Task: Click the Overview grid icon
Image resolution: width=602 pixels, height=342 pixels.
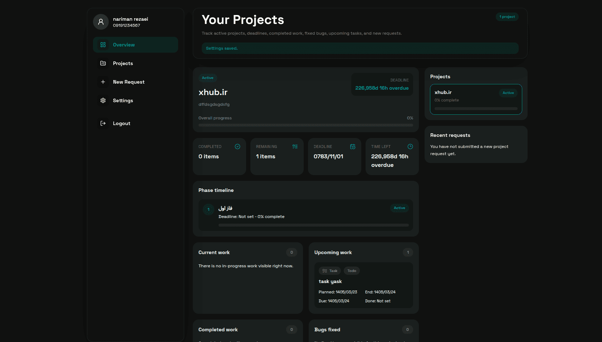Action: pyautogui.click(x=103, y=45)
